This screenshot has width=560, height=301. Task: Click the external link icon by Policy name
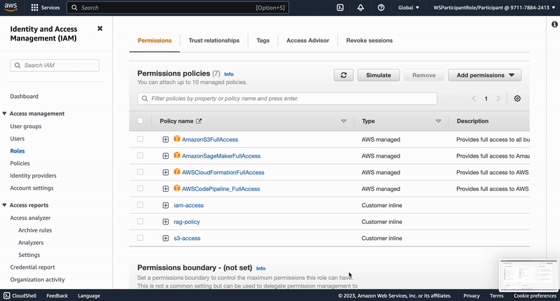tap(199, 121)
